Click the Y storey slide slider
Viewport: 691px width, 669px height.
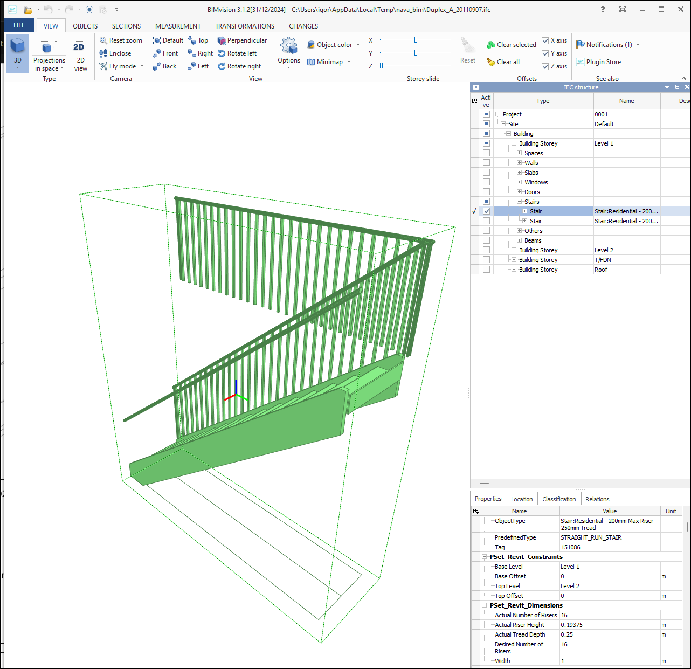(416, 53)
